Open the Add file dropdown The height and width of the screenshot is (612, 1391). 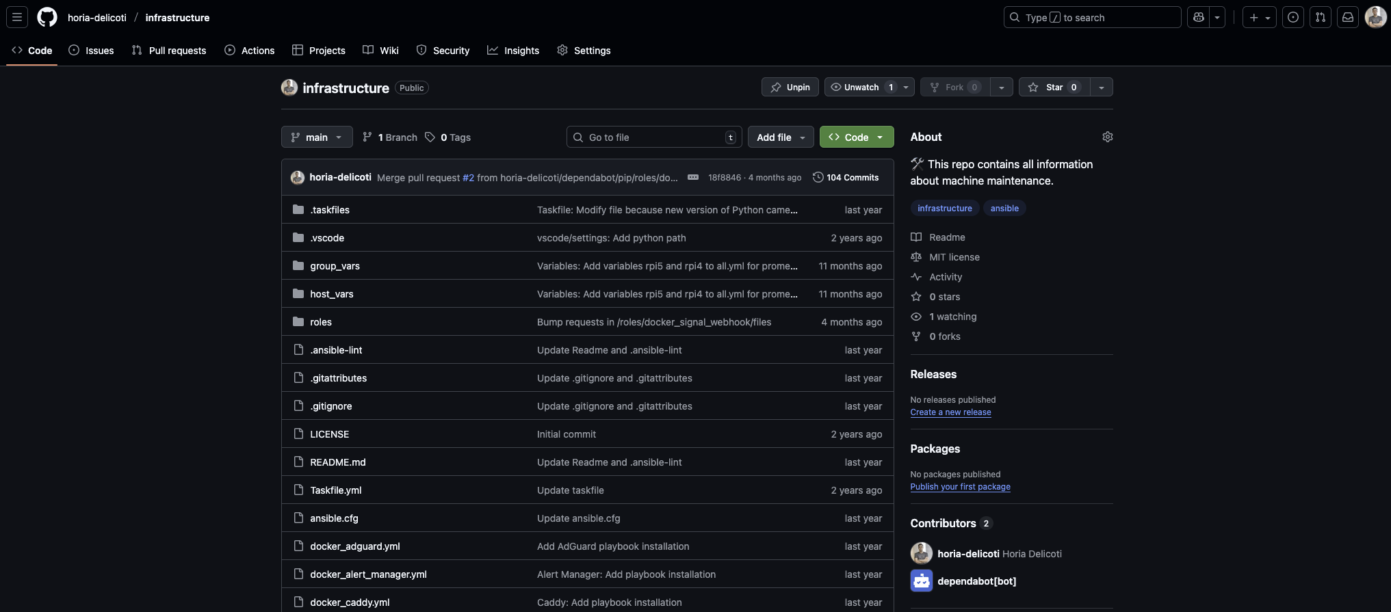point(780,137)
